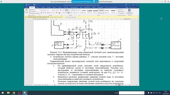Toggle underline formatting

(45, 13)
